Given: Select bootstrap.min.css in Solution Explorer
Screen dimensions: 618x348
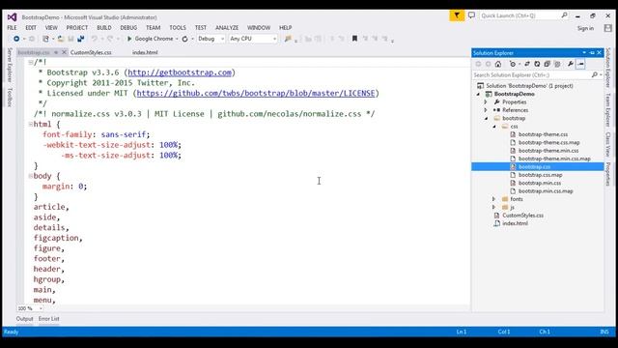Looking at the screenshot, I should point(540,183).
